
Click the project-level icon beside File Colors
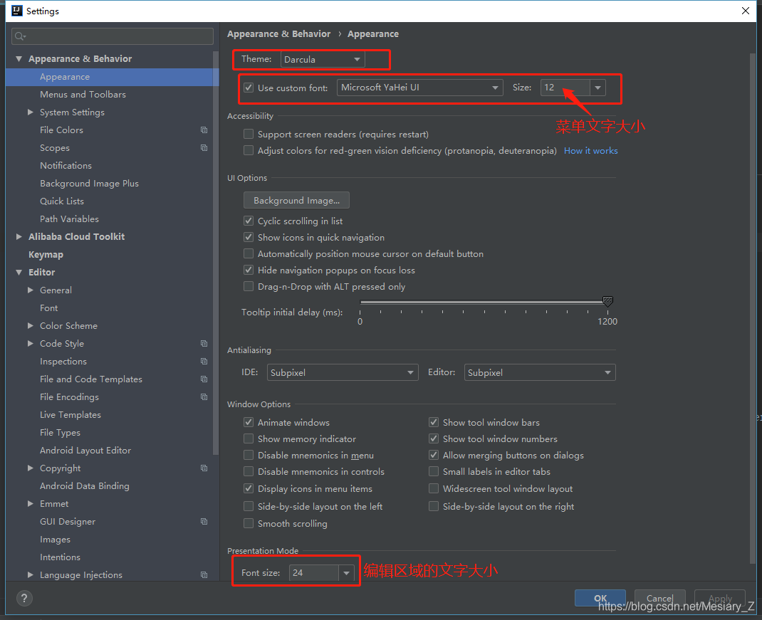pos(204,130)
